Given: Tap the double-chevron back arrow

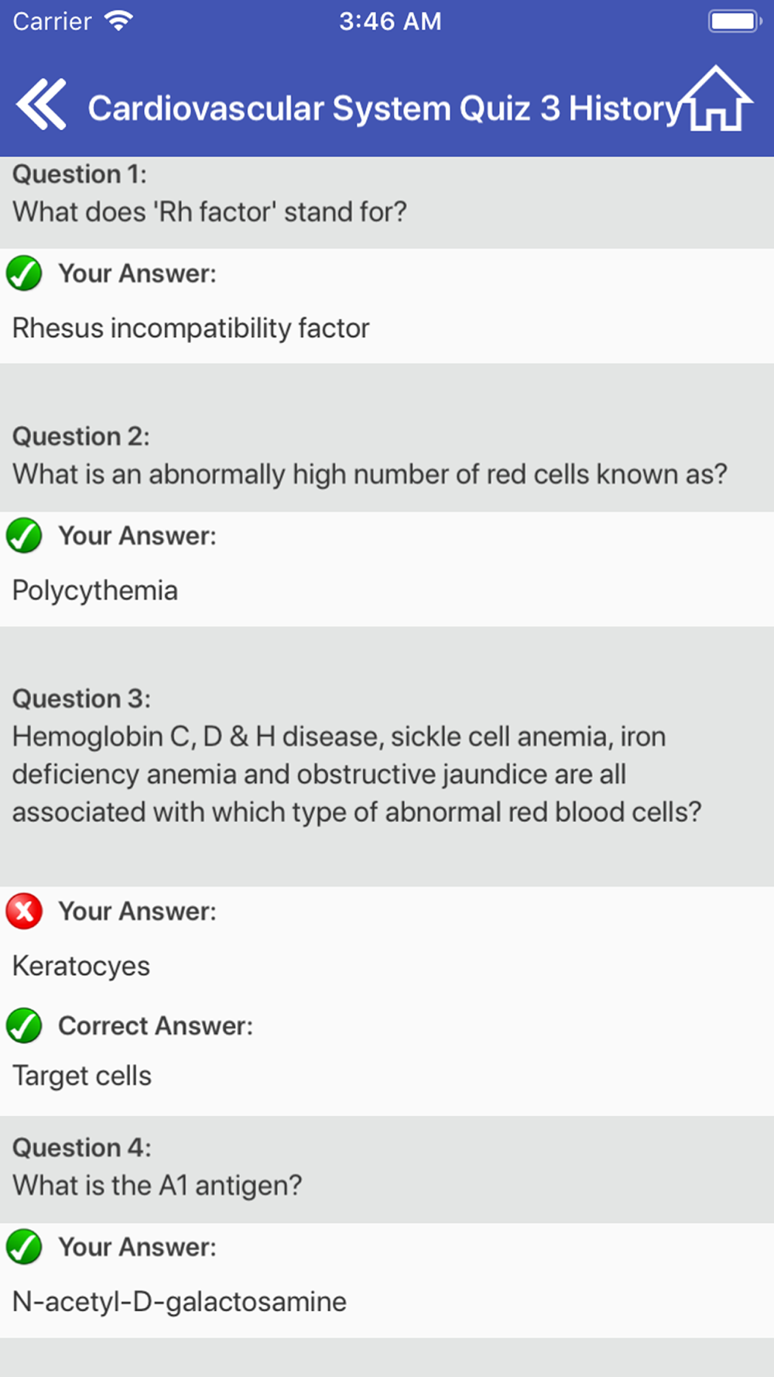Looking at the screenshot, I should click(41, 105).
